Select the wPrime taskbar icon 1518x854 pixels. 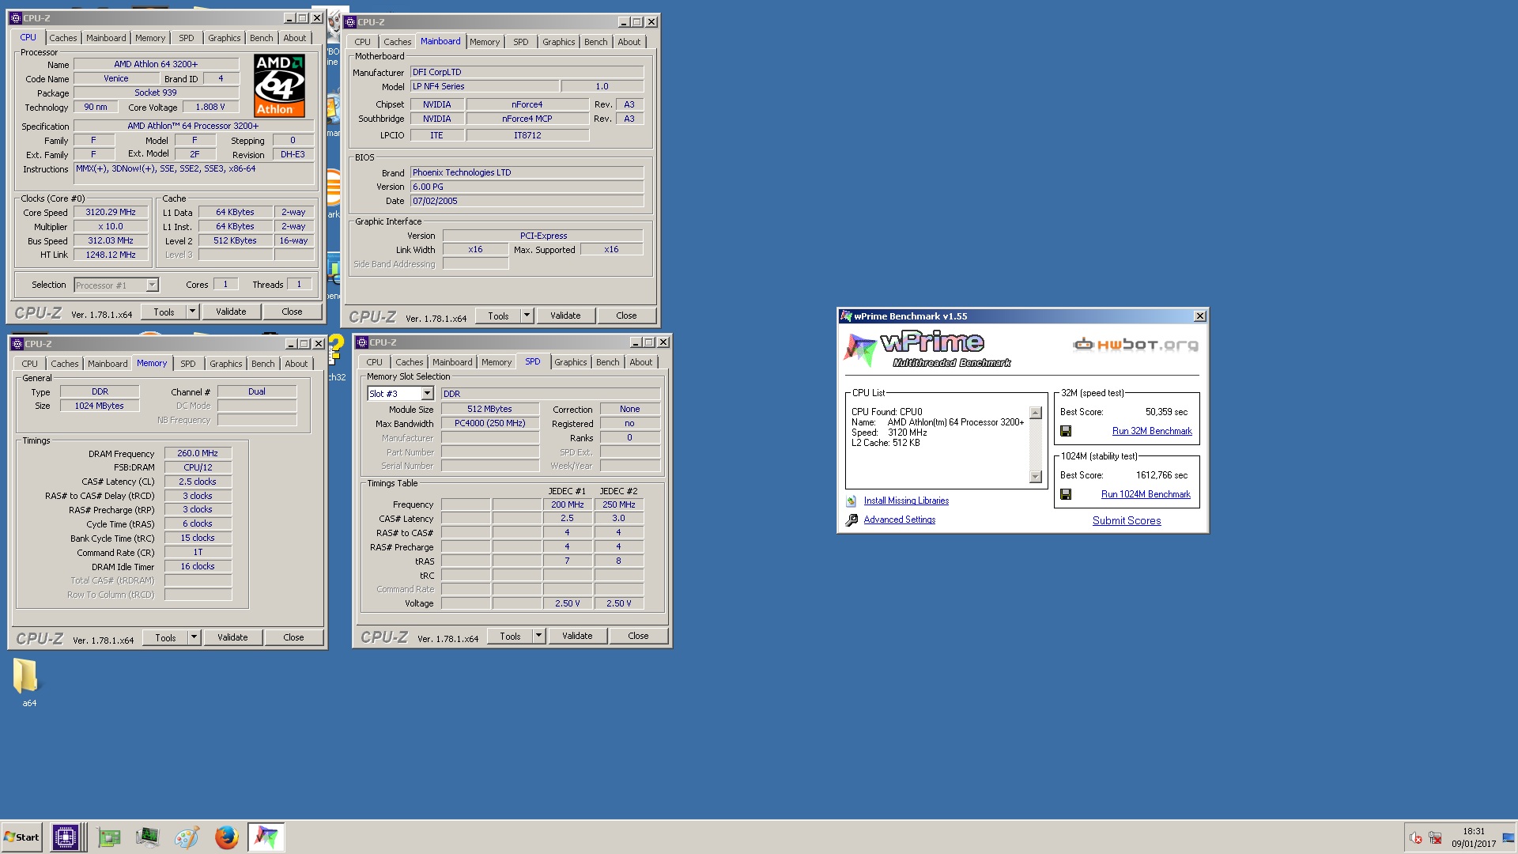(266, 837)
